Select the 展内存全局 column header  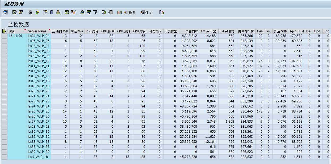point(246,31)
